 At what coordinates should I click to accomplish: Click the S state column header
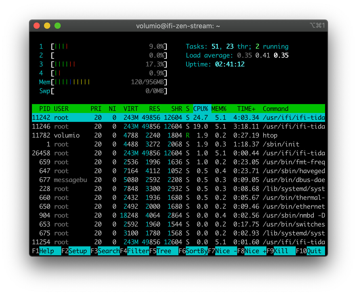(x=188, y=109)
